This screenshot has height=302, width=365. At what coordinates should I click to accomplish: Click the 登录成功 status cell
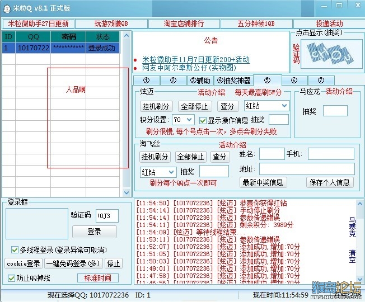[103, 48]
